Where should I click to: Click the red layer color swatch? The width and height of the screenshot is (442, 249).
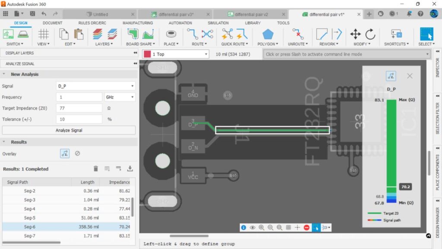pos(148,54)
